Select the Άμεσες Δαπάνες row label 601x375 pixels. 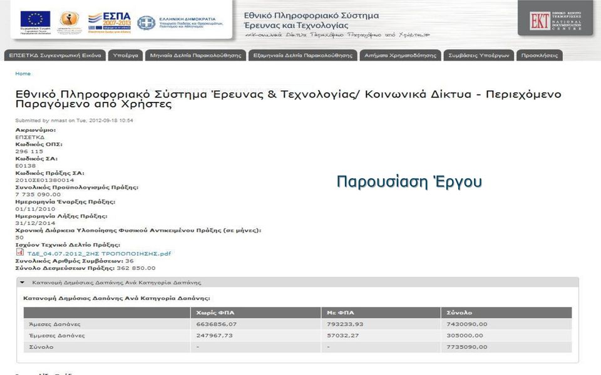pos(55,324)
